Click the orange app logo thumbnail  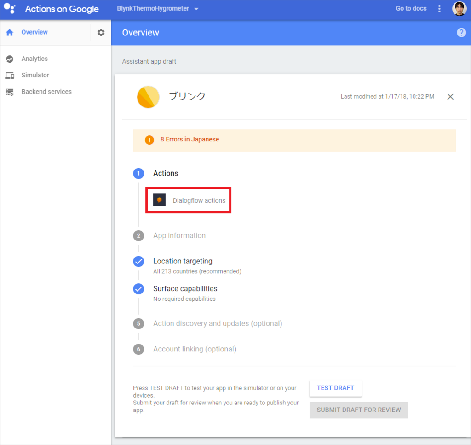coord(148,97)
